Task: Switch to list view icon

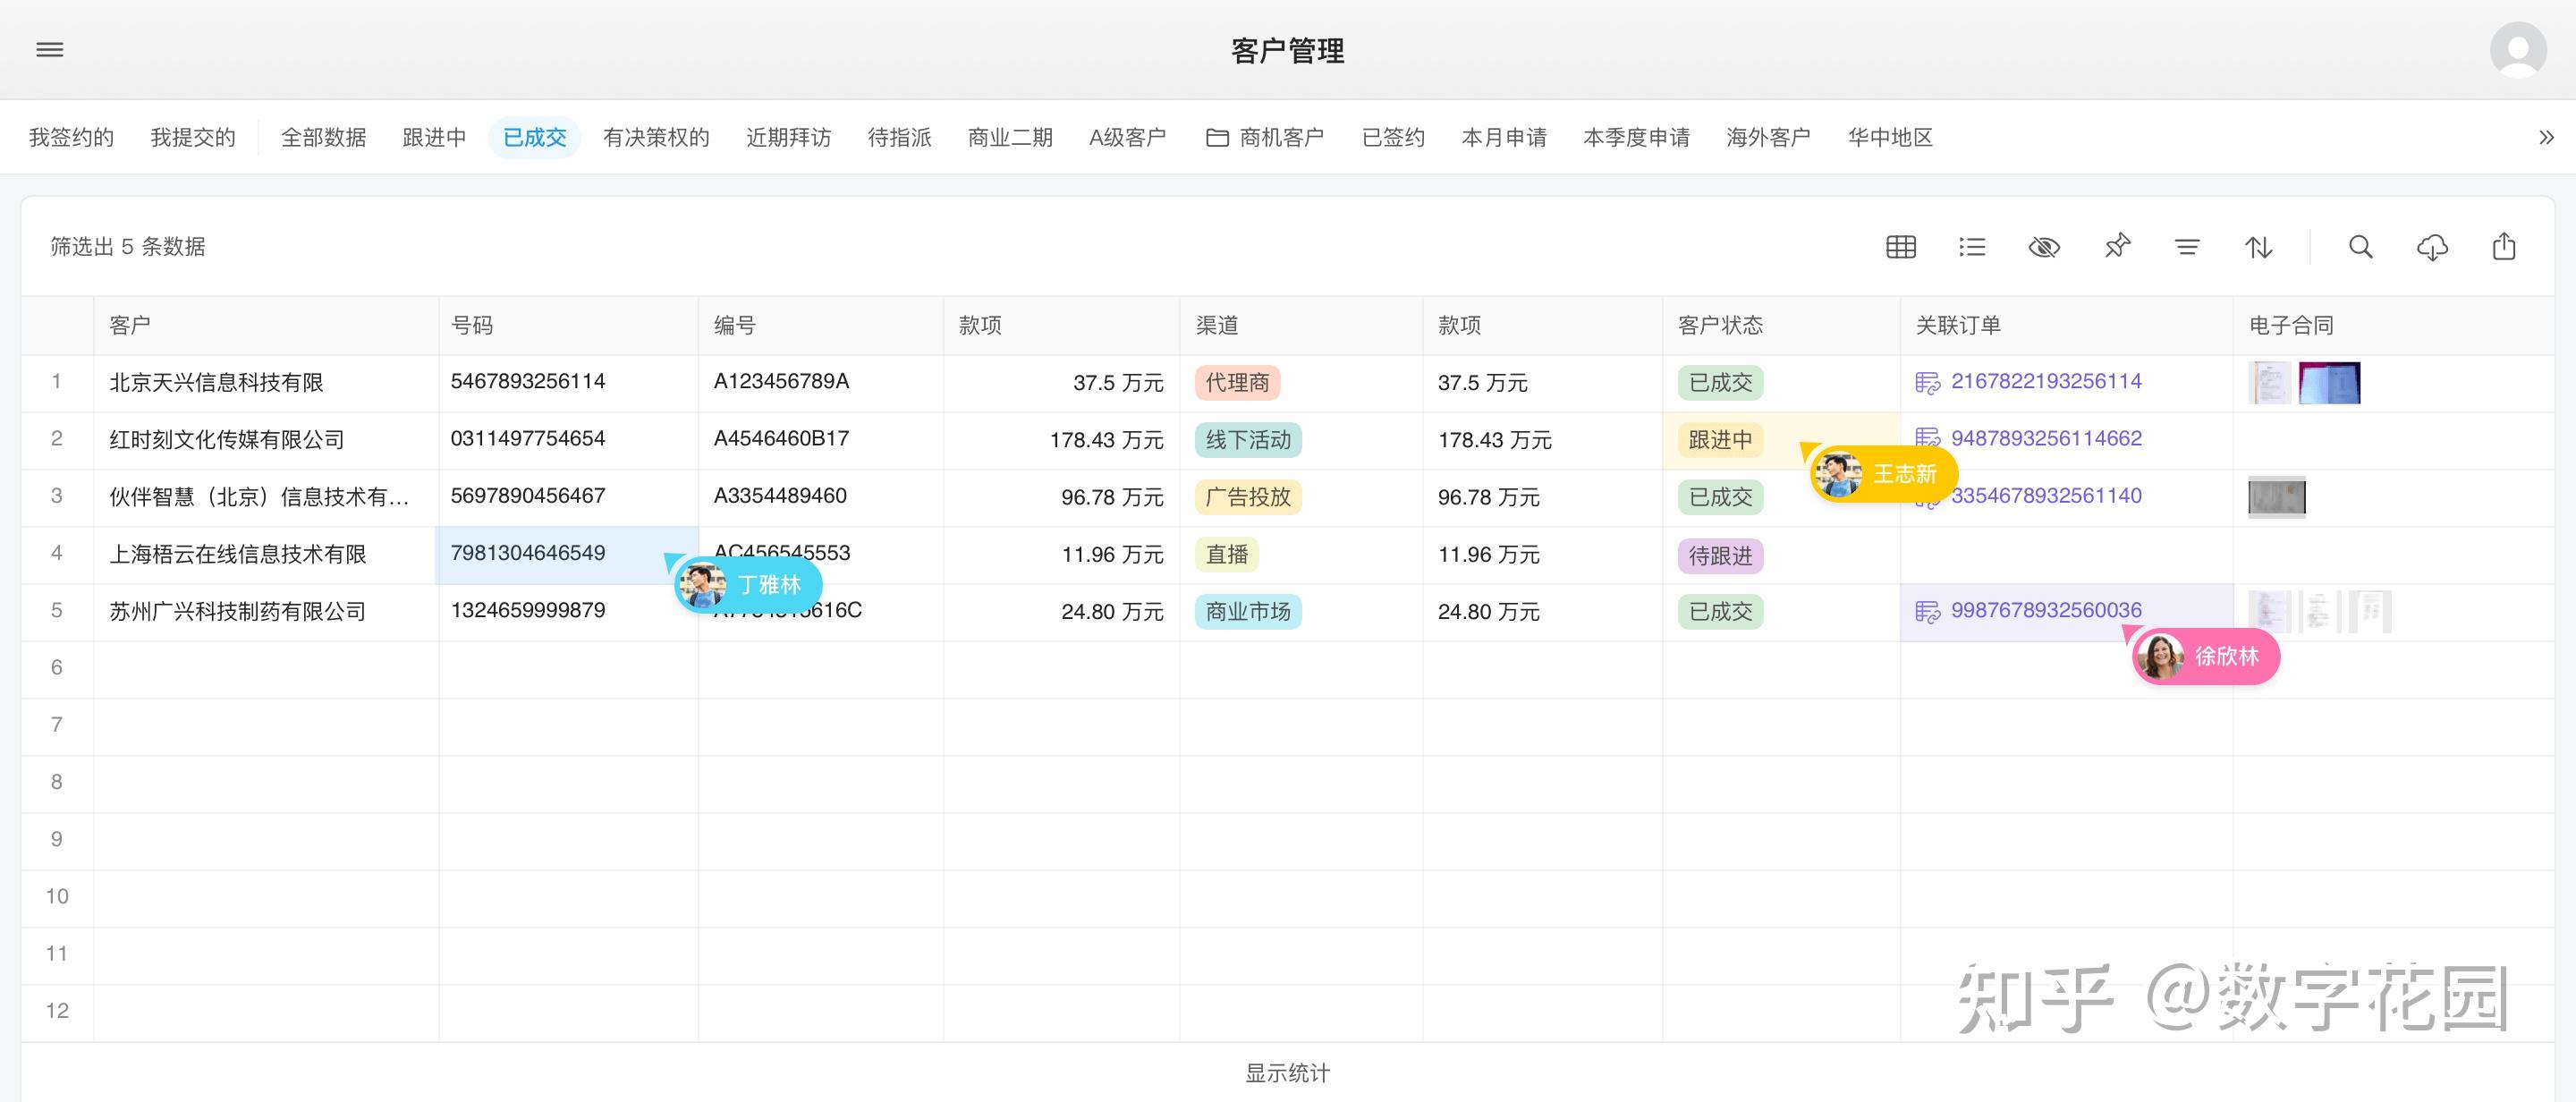Action: tap(1972, 247)
